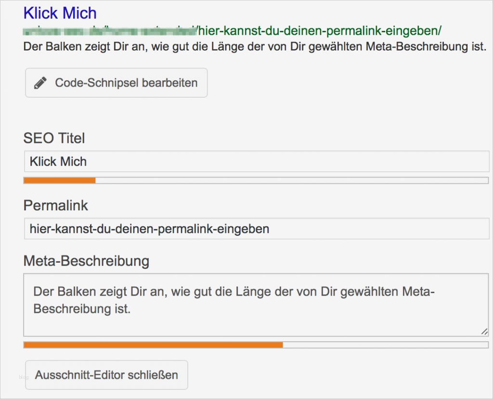Click the orange filled part of the SEO title bar
Screen dimensions: 493x399
click(x=60, y=180)
